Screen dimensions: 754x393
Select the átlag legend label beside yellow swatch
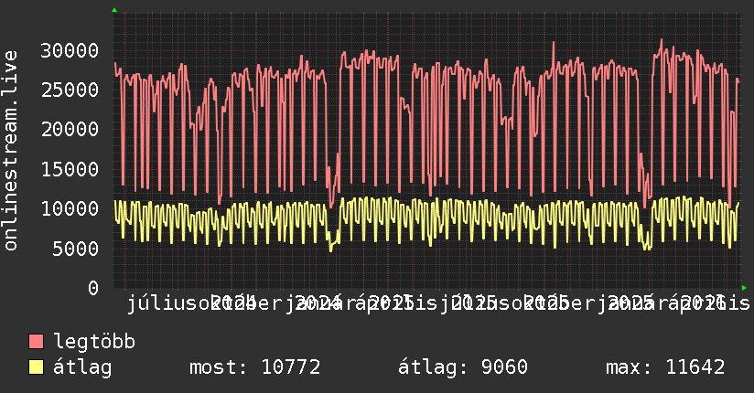click(x=82, y=367)
